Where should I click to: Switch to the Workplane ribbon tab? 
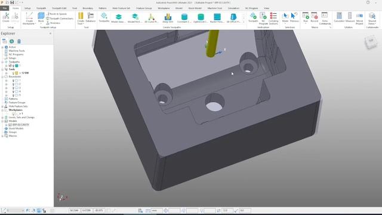click(164, 8)
